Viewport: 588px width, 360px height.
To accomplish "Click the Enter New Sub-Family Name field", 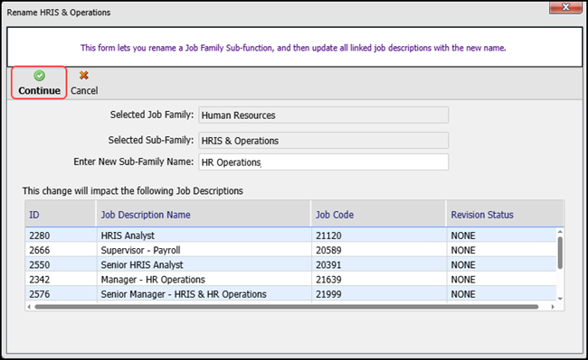I will [324, 162].
